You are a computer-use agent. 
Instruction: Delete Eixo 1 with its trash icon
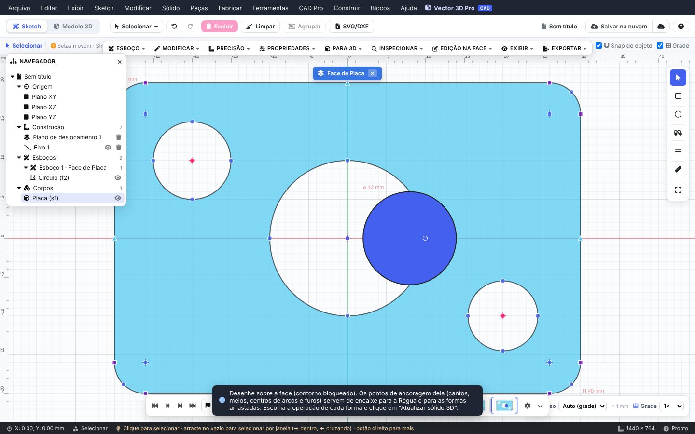pos(119,148)
